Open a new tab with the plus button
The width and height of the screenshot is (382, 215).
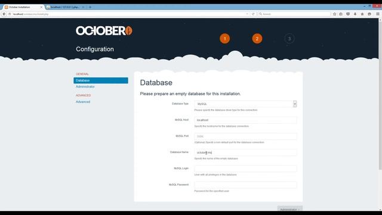click(x=90, y=7)
